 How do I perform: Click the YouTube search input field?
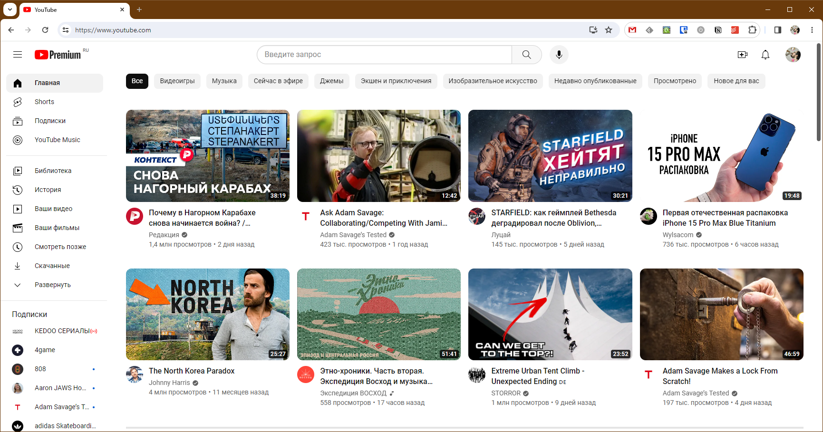(384, 55)
